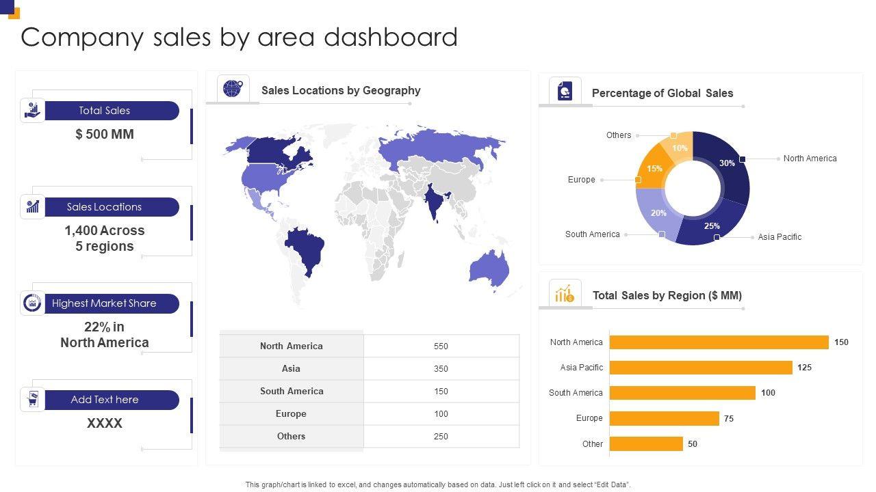Click the North America orange bar

719,342
